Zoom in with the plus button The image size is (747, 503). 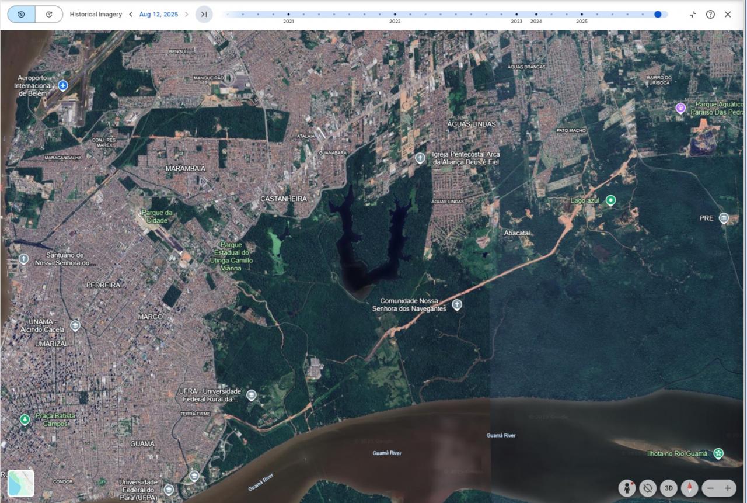pyautogui.click(x=728, y=488)
